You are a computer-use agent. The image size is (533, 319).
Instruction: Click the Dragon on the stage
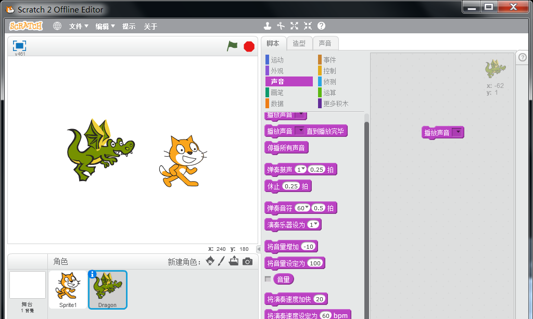[100, 149]
